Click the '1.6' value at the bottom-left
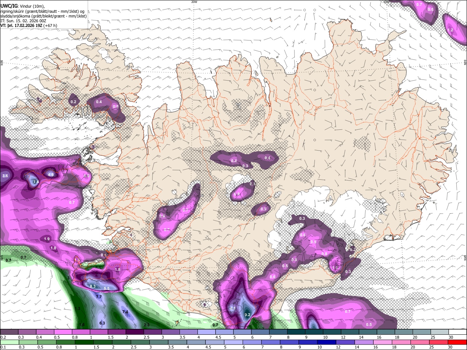Viewport: 467px width, 350px height. coord(82,324)
